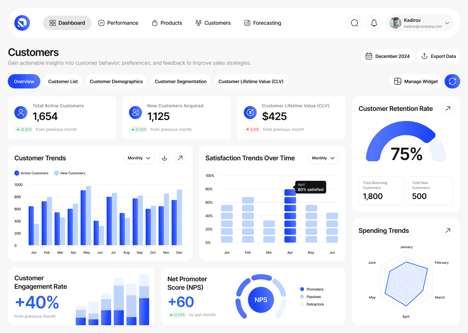The width and height of the screenshot is (468, 333).
Task: Expand the Spending Trends chart via arrow icon
Action: (448, 230)
